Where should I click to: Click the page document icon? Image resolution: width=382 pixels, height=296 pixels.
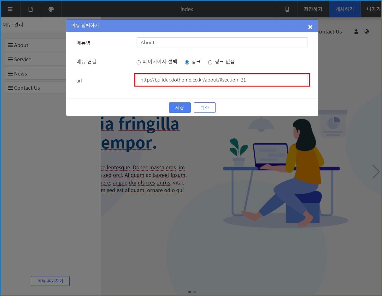(x=31, y=9)
